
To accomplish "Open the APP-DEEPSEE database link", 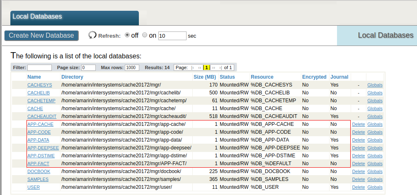I will click(43, 148).
